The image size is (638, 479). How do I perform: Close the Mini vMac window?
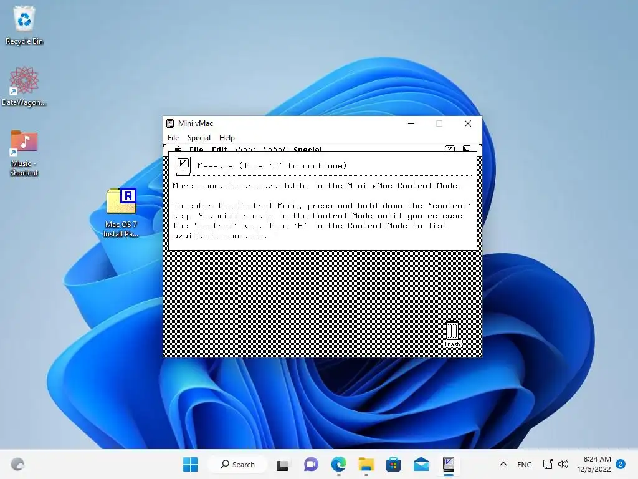coord(468,123)
